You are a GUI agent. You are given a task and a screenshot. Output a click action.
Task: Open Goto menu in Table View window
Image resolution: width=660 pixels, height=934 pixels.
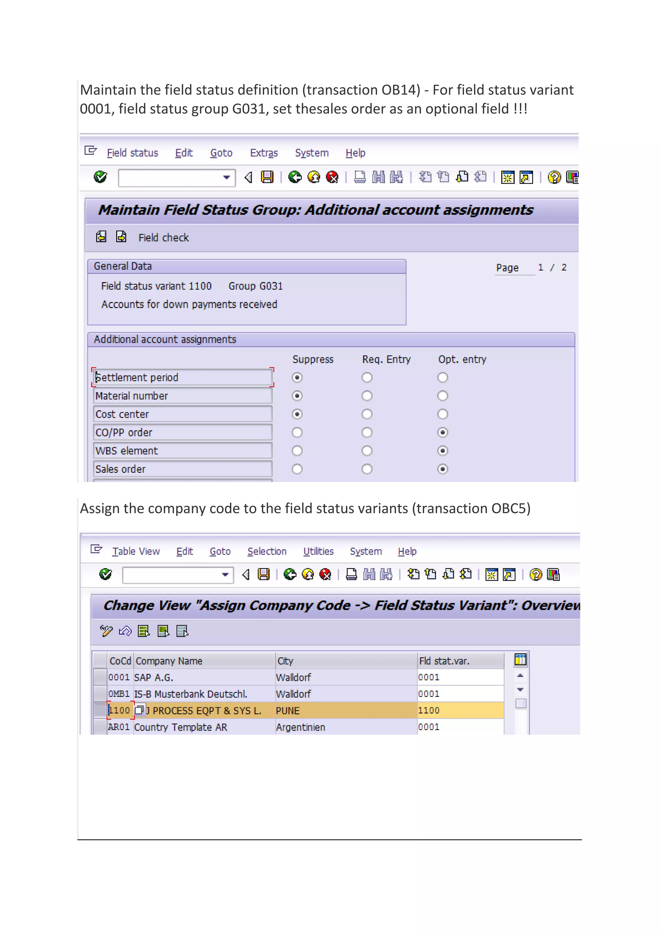[x=220, y=551]
